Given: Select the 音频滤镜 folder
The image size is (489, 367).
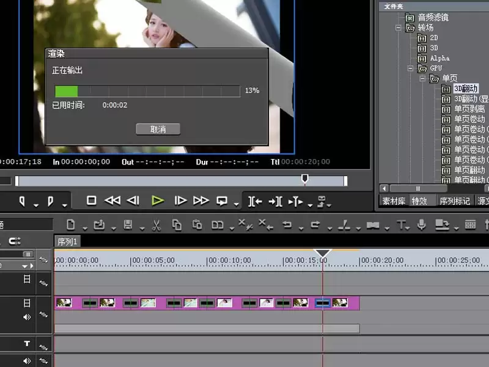Looking at the screenshot, I should (433, 17).
